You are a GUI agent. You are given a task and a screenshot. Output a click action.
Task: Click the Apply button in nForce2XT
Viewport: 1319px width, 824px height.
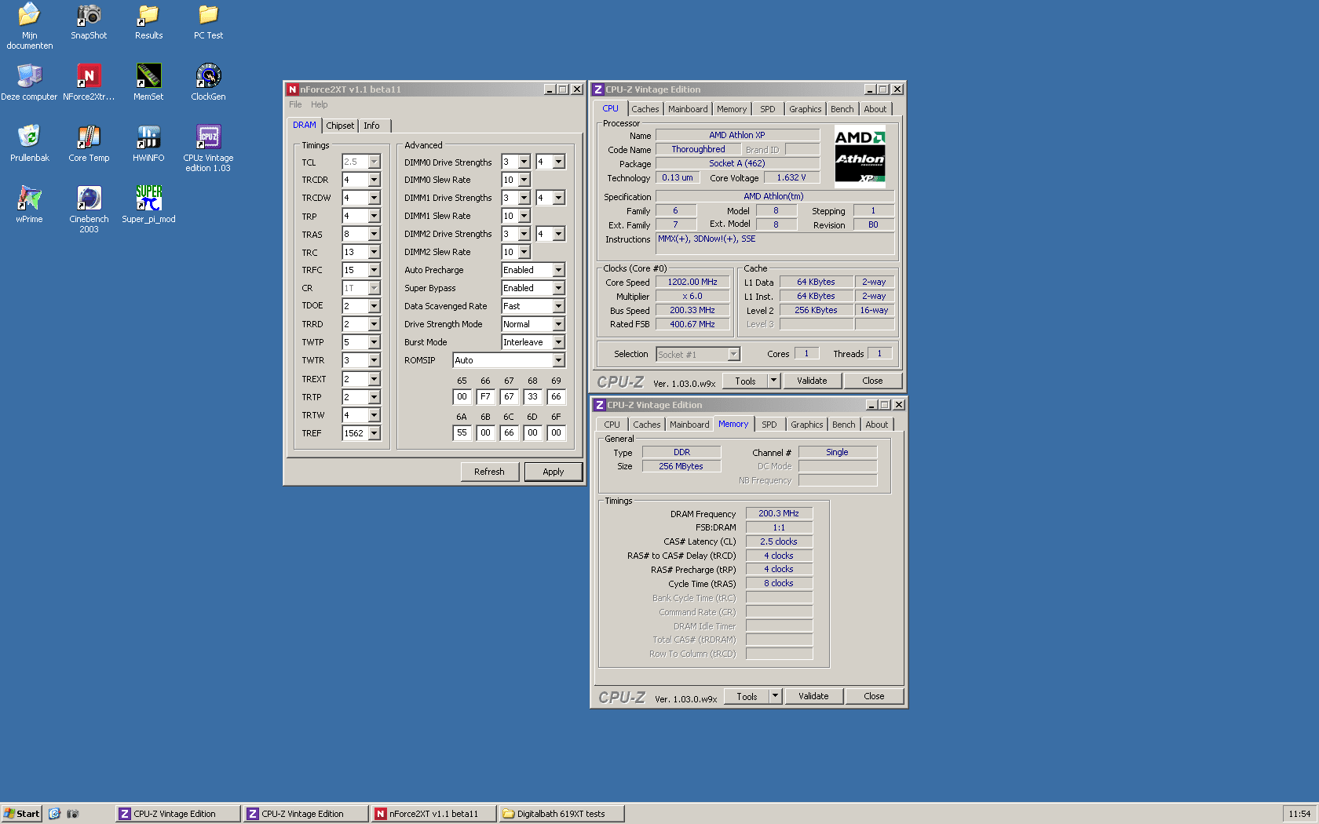click(553, 472)
